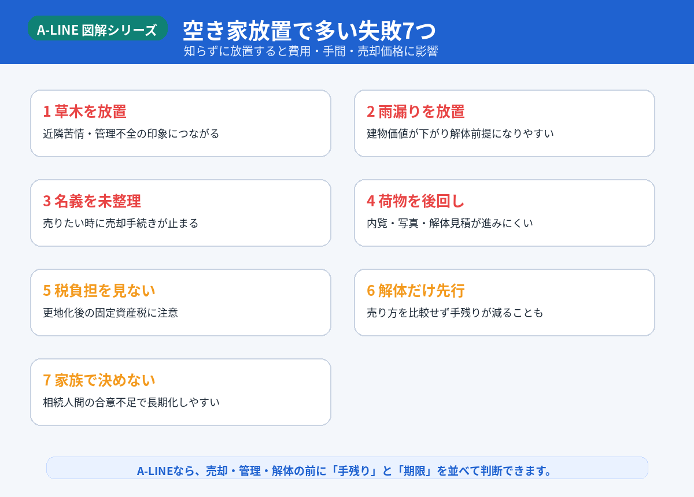Select heading 6 解体だけ先行

(416, 291)
